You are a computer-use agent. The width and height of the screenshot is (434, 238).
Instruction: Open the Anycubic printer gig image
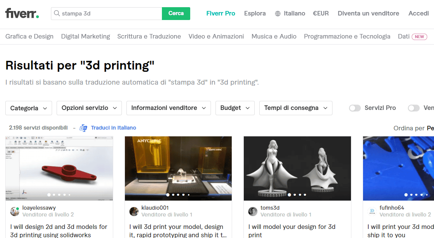click(178, 168)
